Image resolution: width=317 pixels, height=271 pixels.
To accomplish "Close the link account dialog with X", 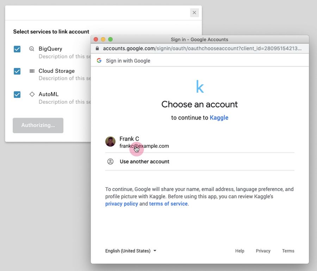I will coord(194,13).
